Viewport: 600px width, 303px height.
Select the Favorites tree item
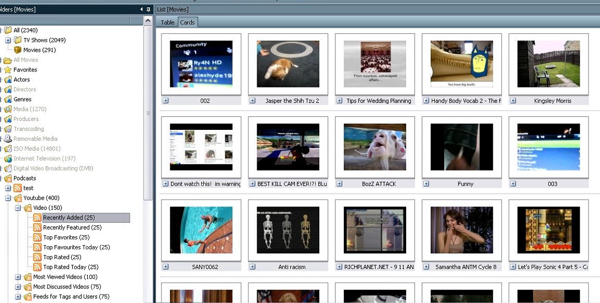click(x=25, y=70)
